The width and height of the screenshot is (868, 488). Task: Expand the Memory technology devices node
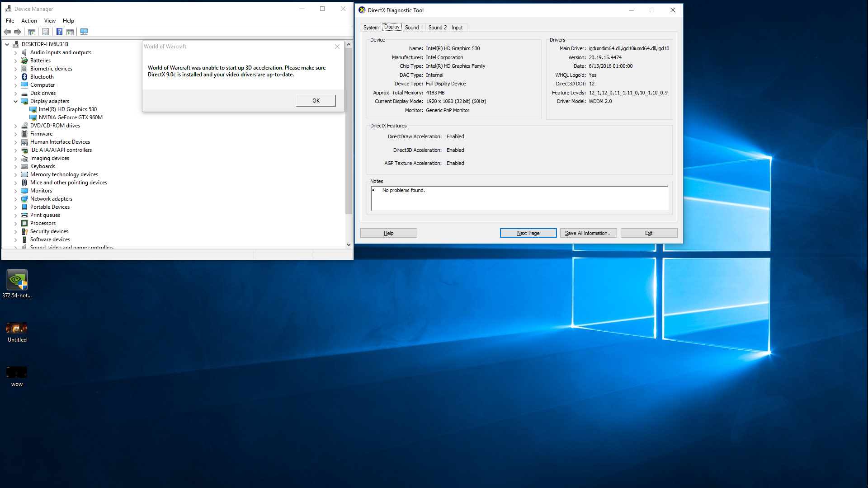tap(15, 174)
